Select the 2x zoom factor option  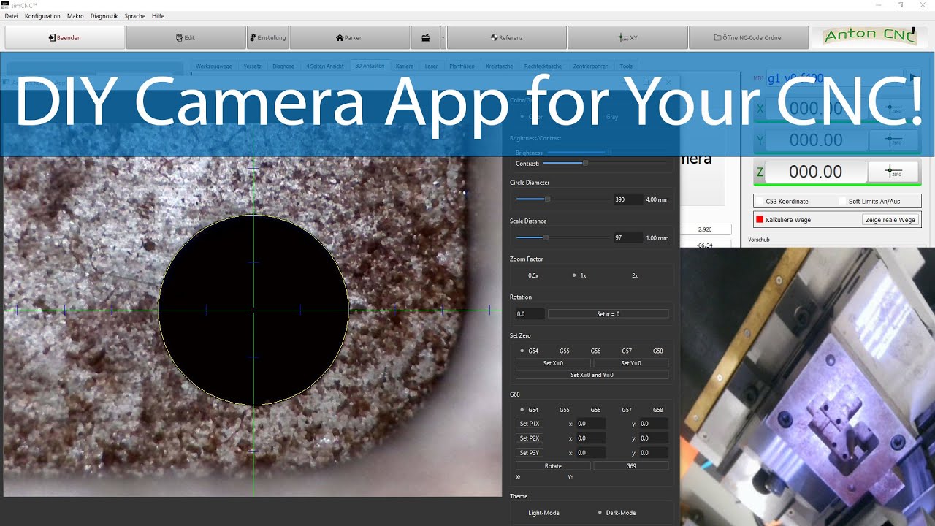635,275
